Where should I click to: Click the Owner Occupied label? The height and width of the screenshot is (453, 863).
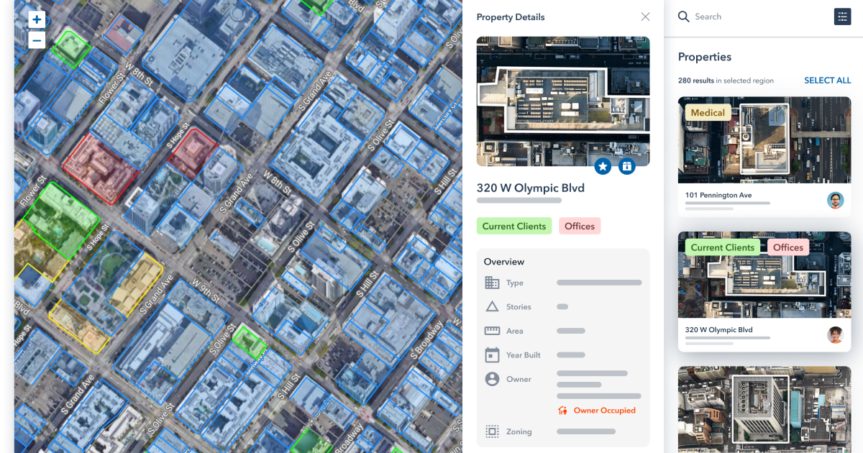[x=604, y=411]
